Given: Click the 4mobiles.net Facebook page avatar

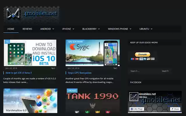Looking at the screenshot, I should [134, 97].
